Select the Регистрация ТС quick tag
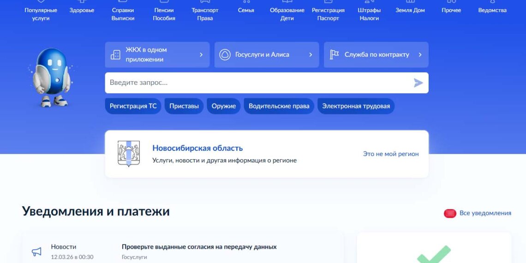Viewport: 526px width, 263px height. tap(133, 106)
